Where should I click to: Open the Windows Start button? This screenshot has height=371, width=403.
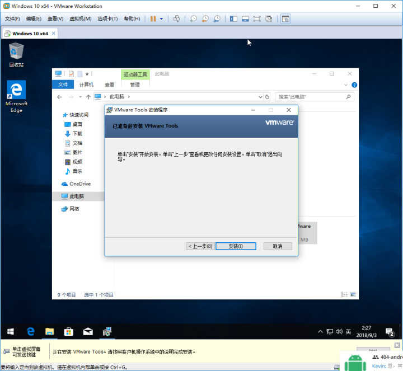[x=11, y=331]
